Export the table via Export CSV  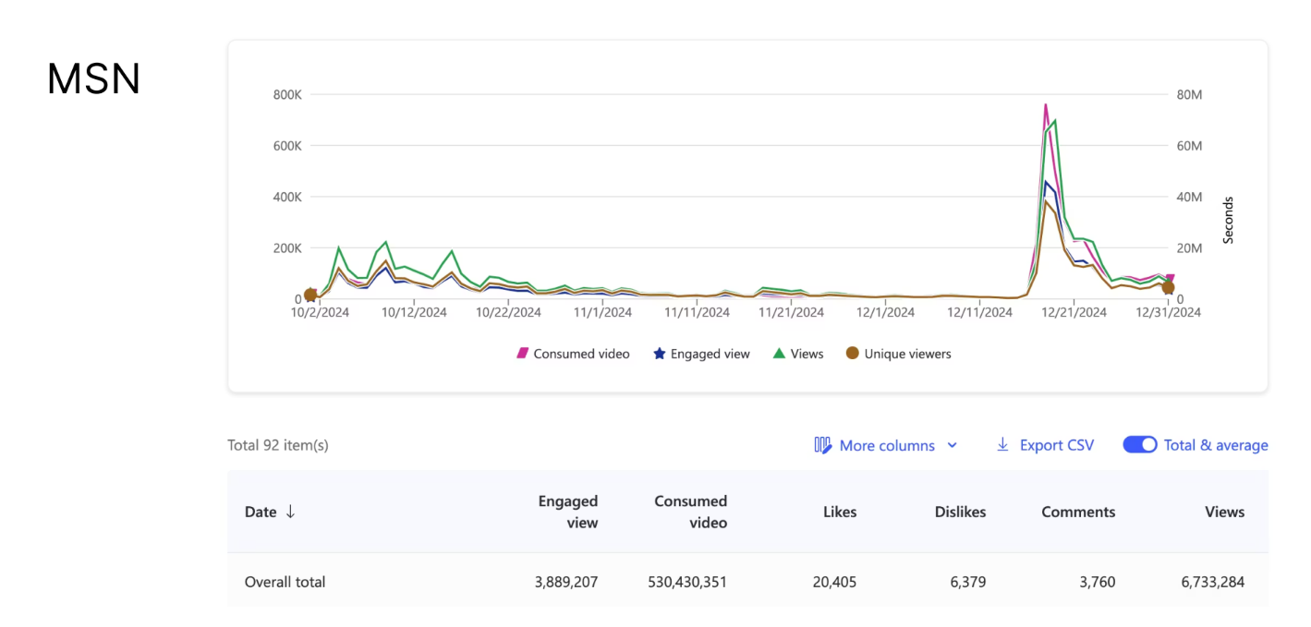pyautogui.click(x=1045, y=445)
